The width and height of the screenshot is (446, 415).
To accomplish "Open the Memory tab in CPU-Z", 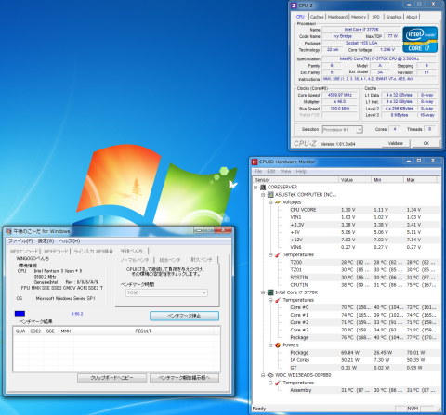I will [x=359, y=17].
